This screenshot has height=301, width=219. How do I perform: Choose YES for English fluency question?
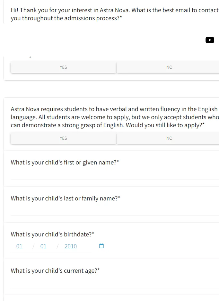tap(63, 138)
